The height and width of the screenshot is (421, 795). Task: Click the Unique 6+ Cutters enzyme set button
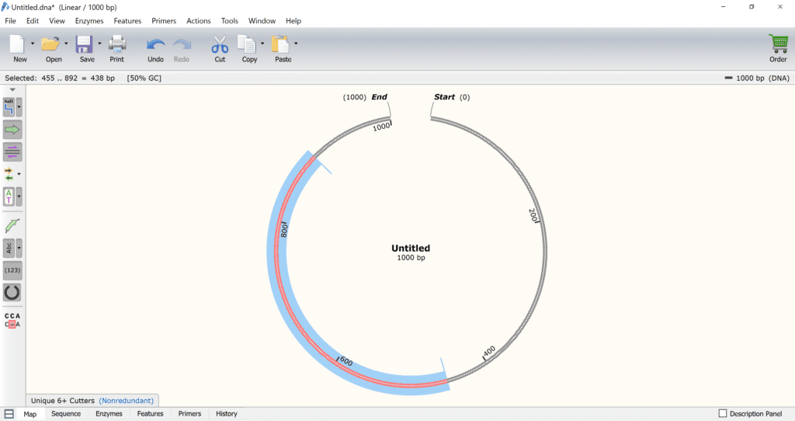pyautogui.click(x=62, y=401)
